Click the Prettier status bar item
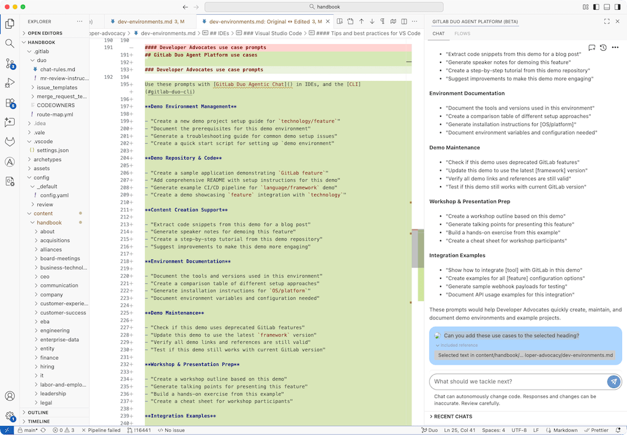Image resolution: width=627 pixels, height=435 pixels. (x=596, y=430)
